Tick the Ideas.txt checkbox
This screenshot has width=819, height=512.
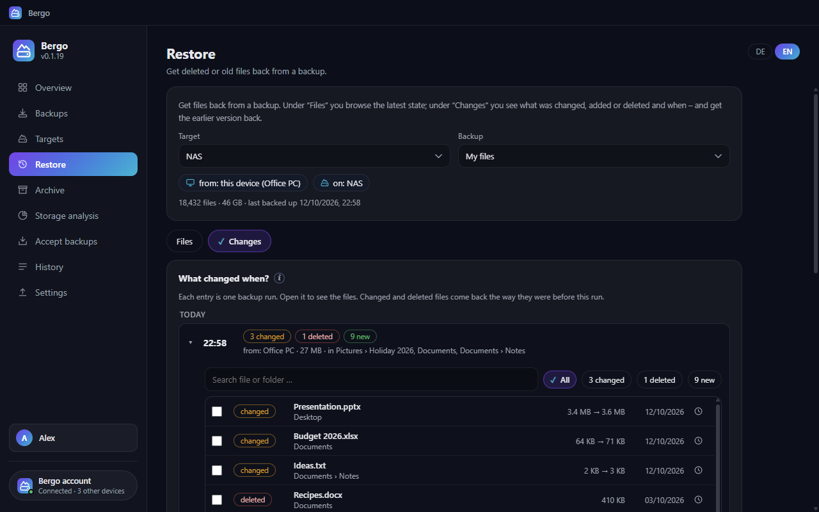pyautogui.click(x=217, y=470)
